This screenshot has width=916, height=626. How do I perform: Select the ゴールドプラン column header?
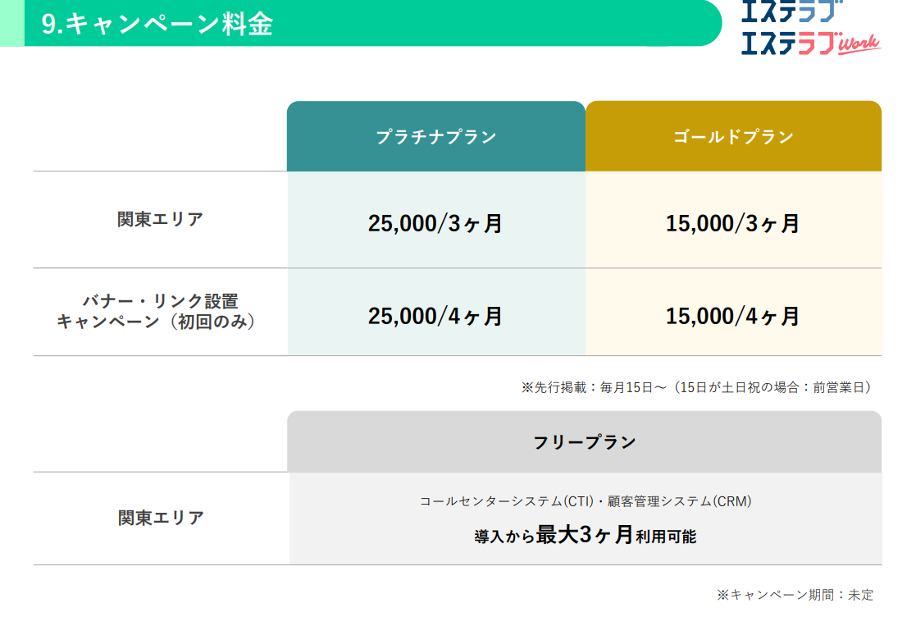coord(733,137)
